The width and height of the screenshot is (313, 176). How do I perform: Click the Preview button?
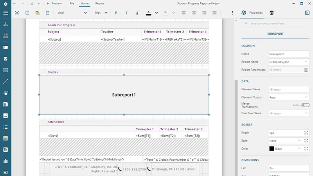point(54,3)
